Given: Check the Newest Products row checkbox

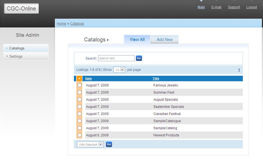Looking at the screenshot, I should tap(80, 135).
